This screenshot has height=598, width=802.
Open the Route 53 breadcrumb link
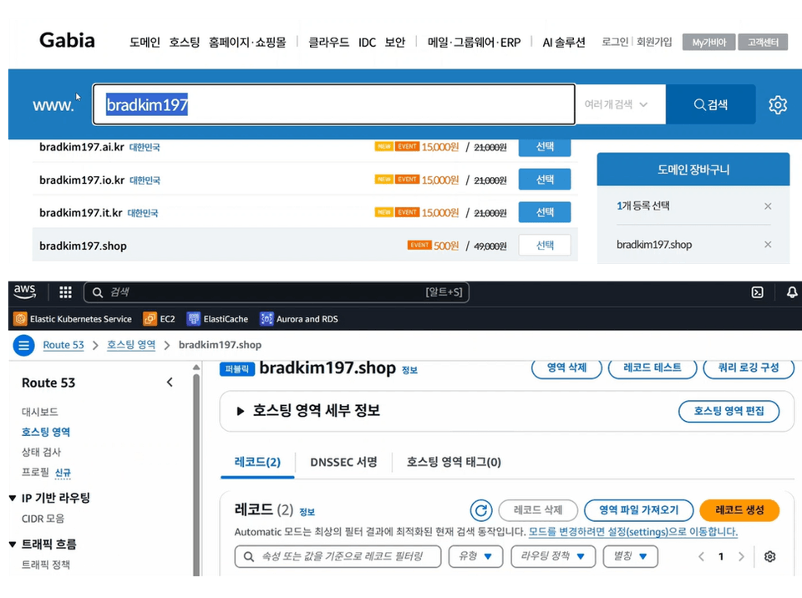[x=63, y=345]
